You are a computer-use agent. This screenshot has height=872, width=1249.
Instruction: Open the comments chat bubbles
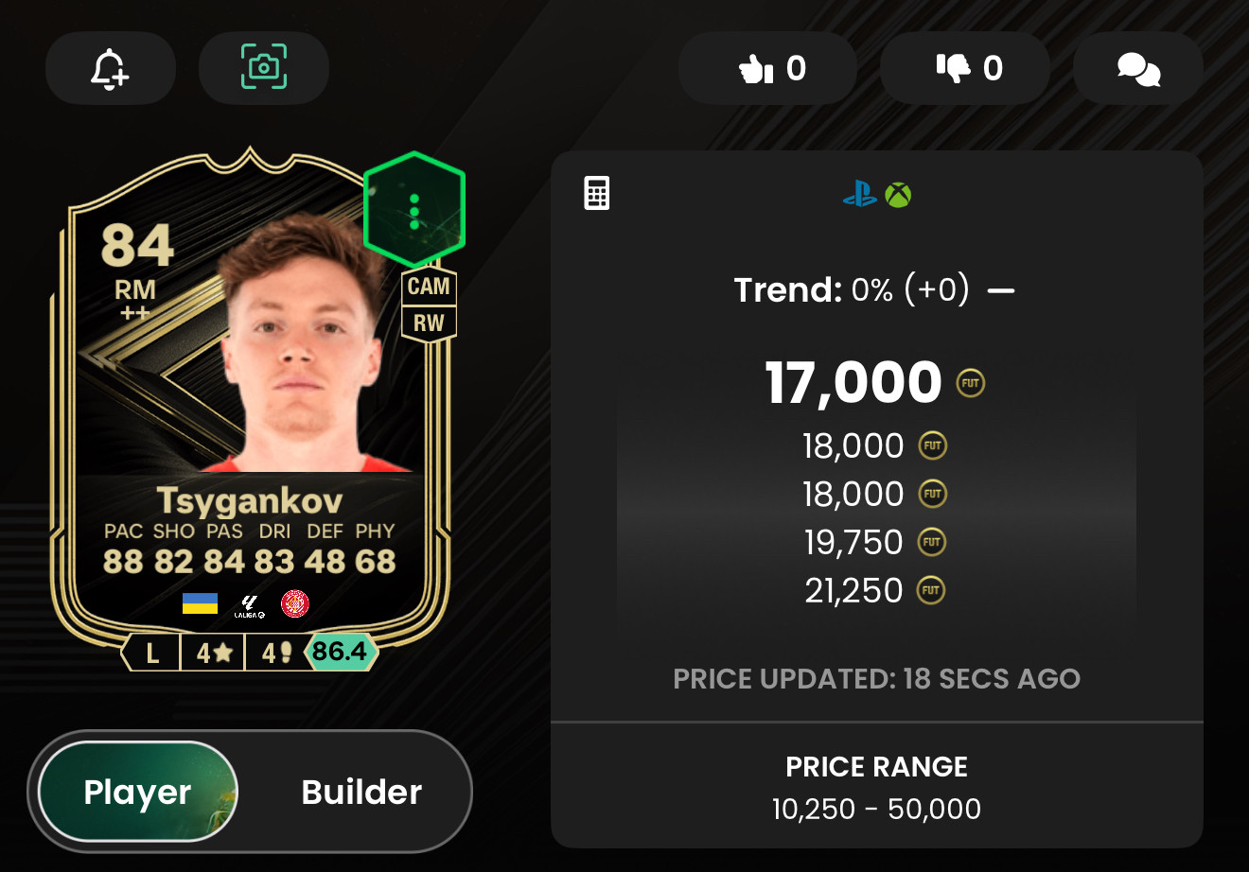[1138, 68]
